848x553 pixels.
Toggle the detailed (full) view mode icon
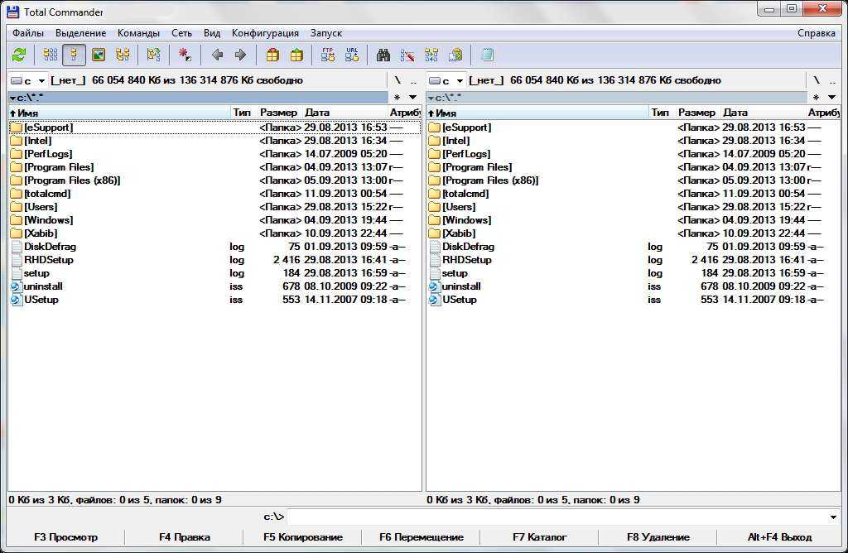tap(74, 55)
